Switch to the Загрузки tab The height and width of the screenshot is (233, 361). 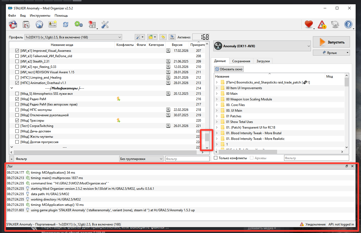tap(263, 61)
